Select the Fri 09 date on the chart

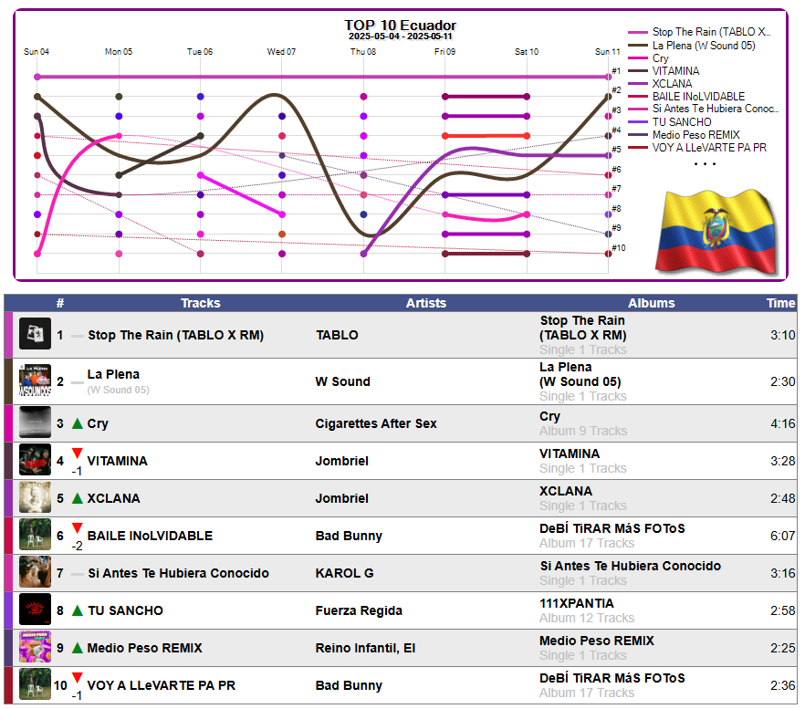(x=444, y=52)
